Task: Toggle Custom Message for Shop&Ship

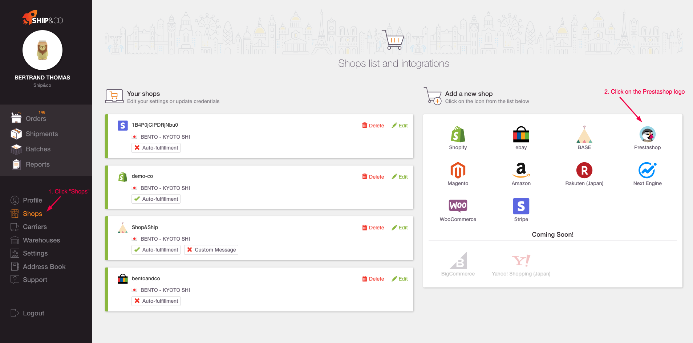Action: (211, 250)
